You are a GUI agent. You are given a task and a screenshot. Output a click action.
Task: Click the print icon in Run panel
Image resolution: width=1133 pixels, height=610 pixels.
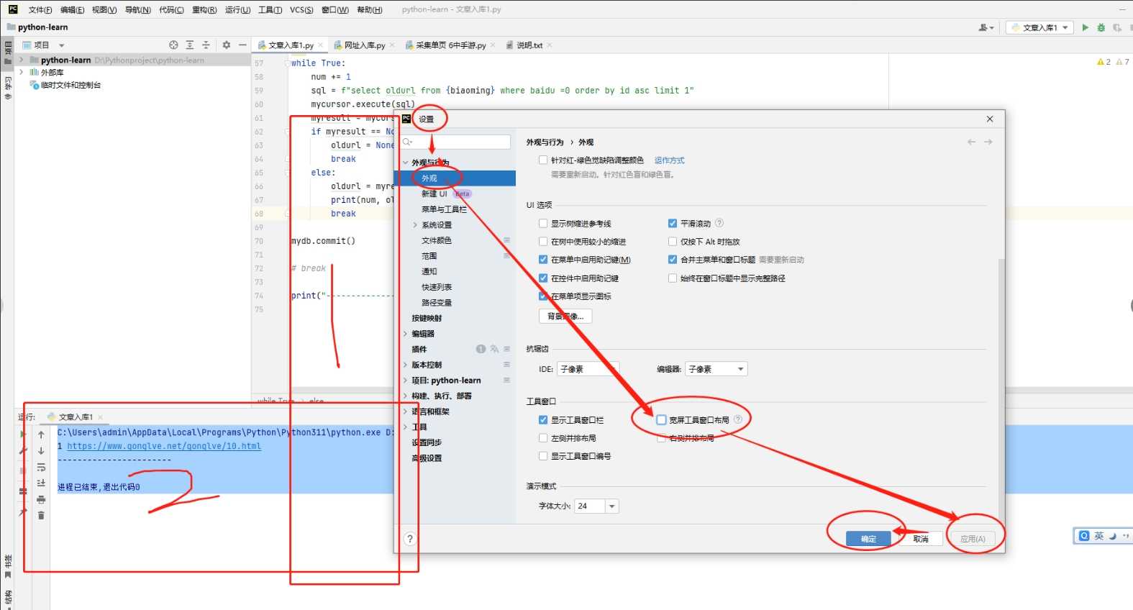pyautogui.click(x=41, y=499)
